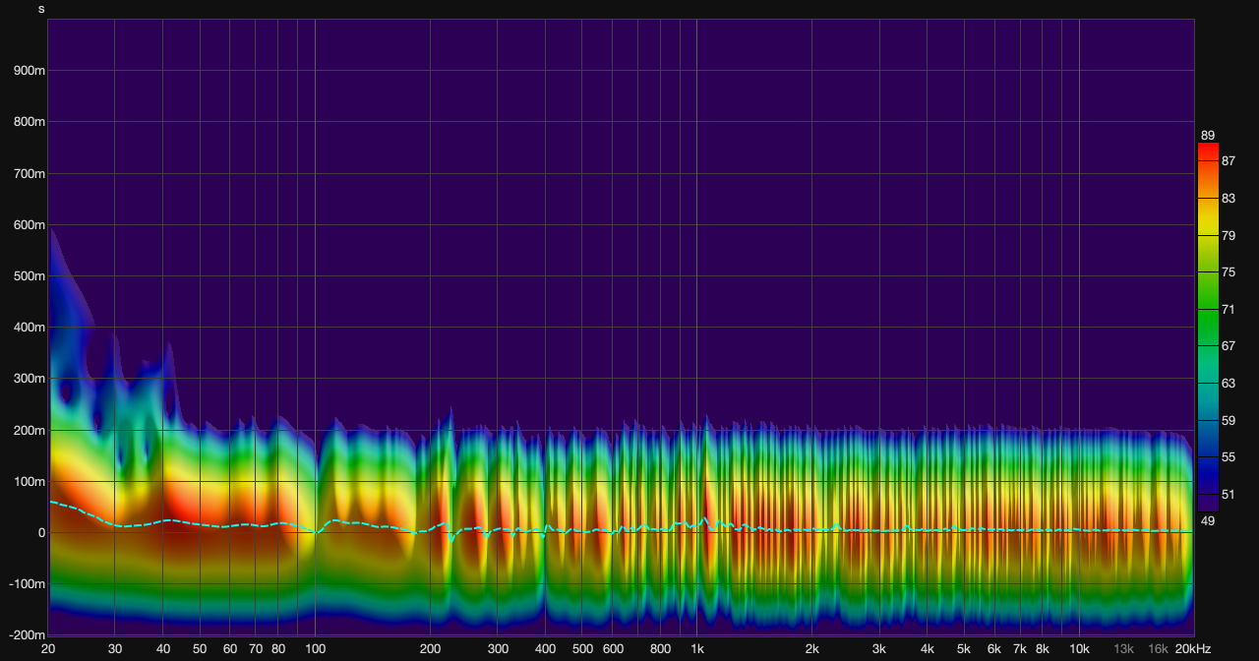The height and width of the screenshot is (661, 1259).
Task: Click the 49 minimum level label
Action: click(x=1208, y=520)
